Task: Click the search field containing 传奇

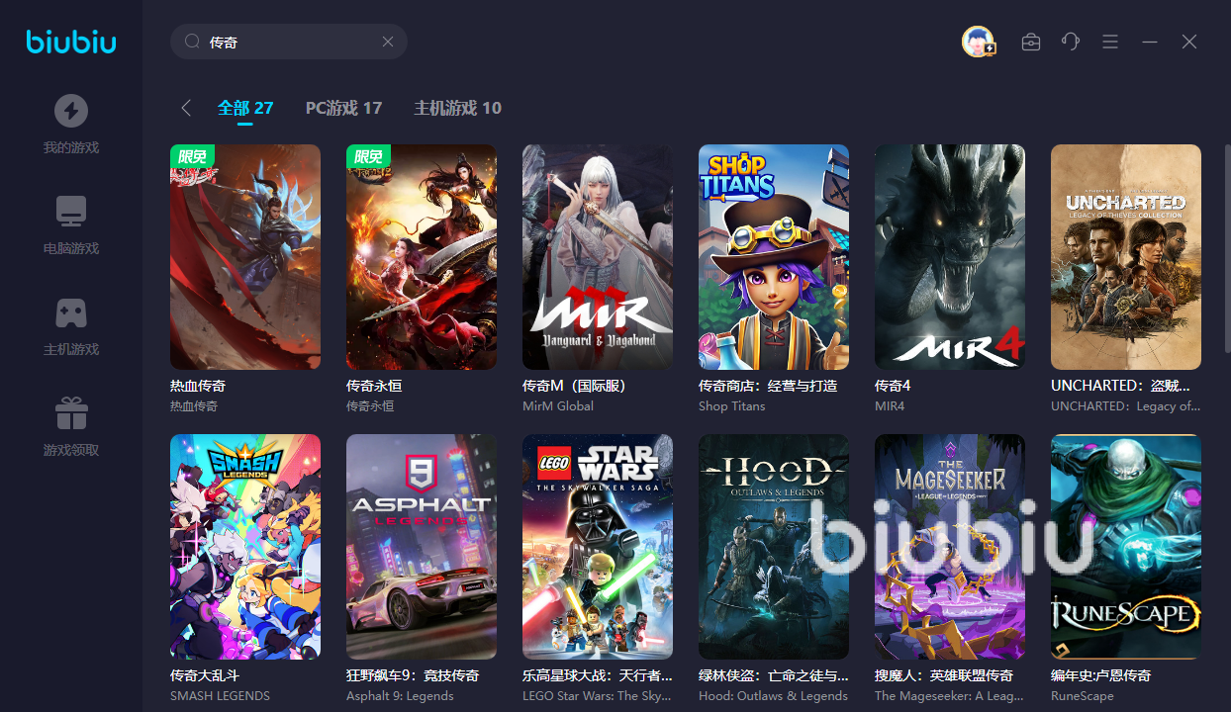Action: pyautogui.click(x=289, y=42)
